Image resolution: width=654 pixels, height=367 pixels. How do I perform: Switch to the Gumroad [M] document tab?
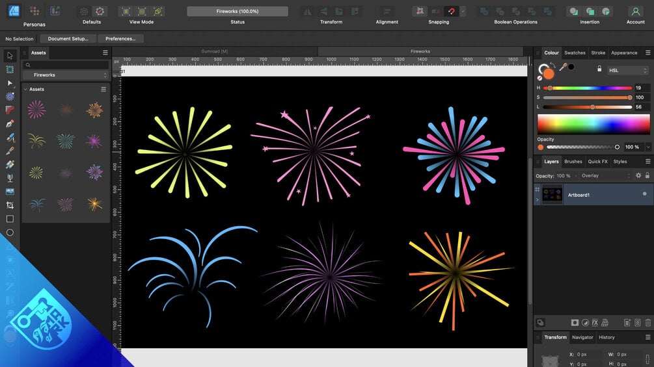215,51
